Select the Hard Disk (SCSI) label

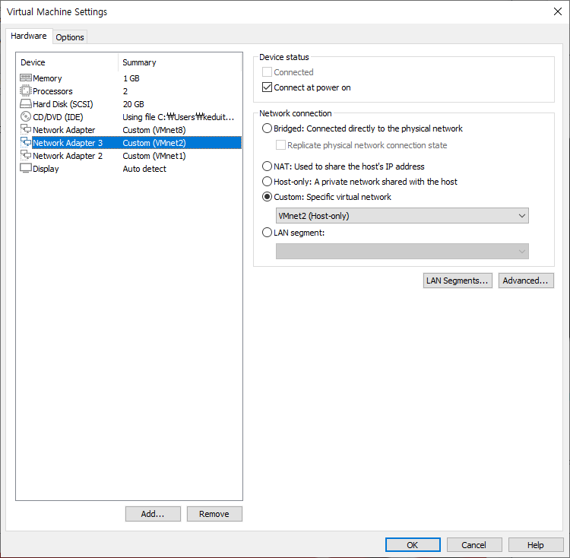63,104
